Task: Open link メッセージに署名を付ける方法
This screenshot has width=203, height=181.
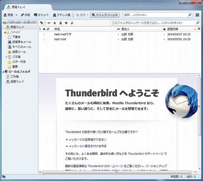Action: (88, 146)
